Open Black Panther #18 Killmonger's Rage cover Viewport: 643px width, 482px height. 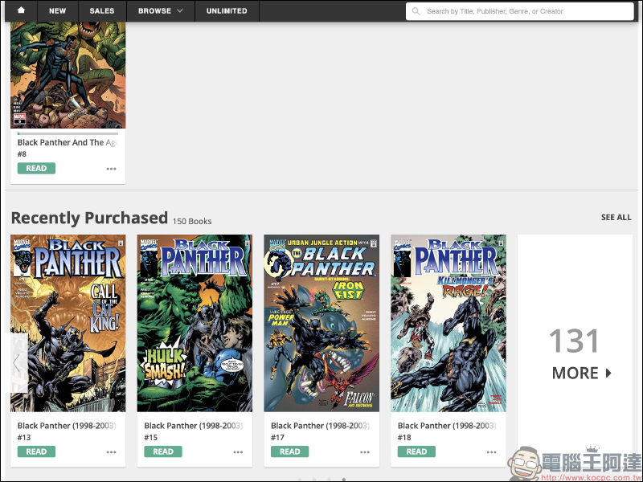(x=448, y=323)
